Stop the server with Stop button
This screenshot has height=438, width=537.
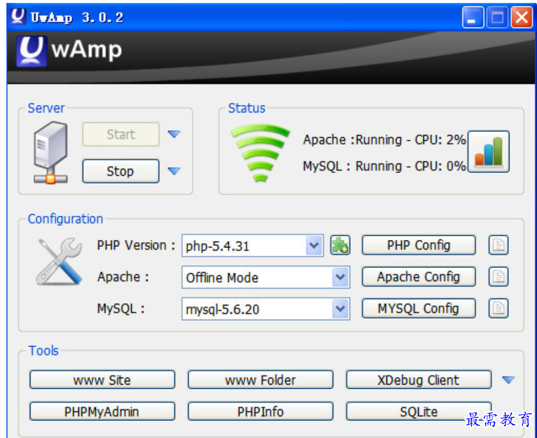tap(121, 171)
